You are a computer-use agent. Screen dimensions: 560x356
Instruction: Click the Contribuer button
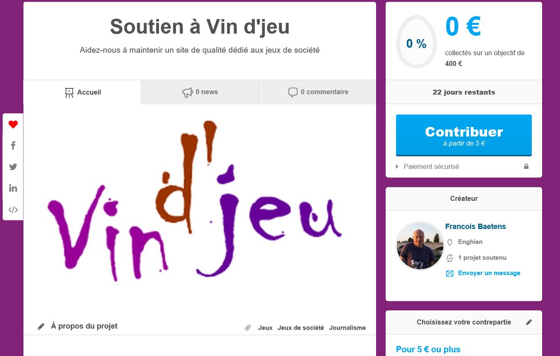click(464, 135)
